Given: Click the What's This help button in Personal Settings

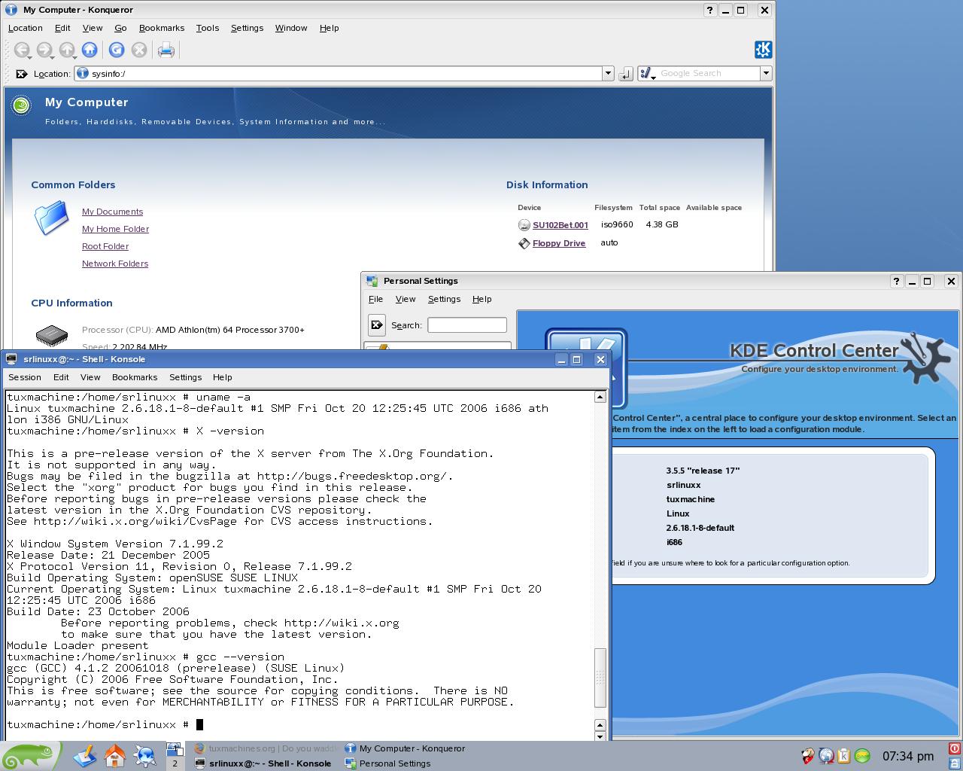Looking at the screenshot, I should 896,281.
